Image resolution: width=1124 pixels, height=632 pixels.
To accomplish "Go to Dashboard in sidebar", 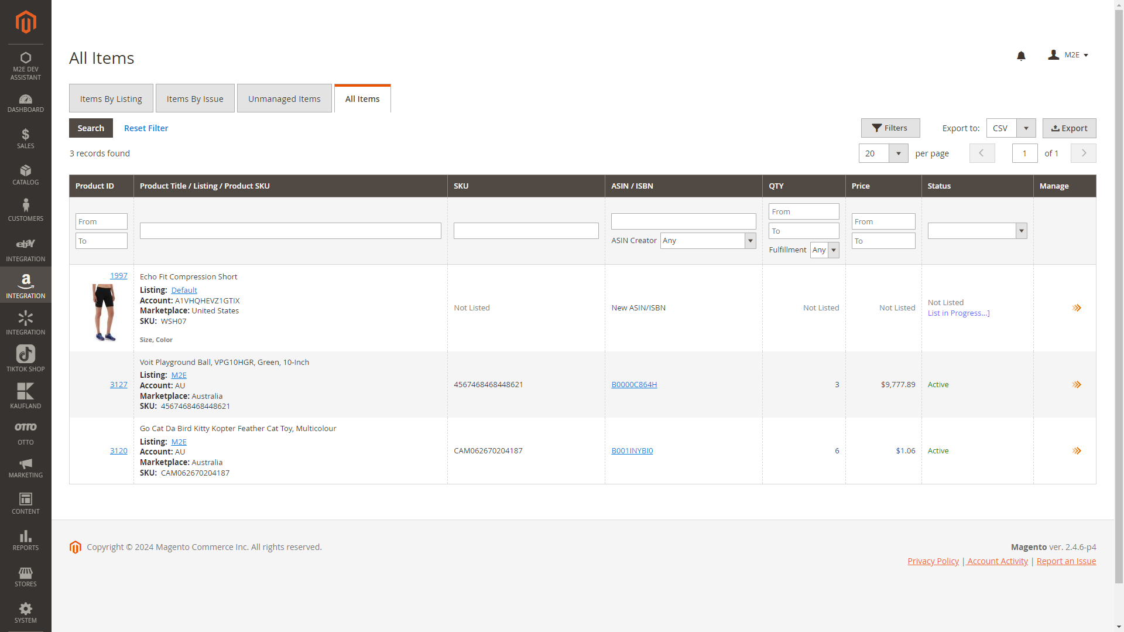I will coord(26,103).
